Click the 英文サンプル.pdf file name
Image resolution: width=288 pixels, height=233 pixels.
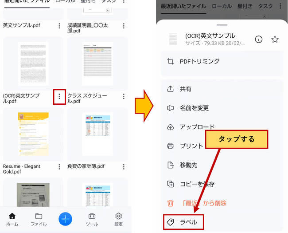click(22, 25)
